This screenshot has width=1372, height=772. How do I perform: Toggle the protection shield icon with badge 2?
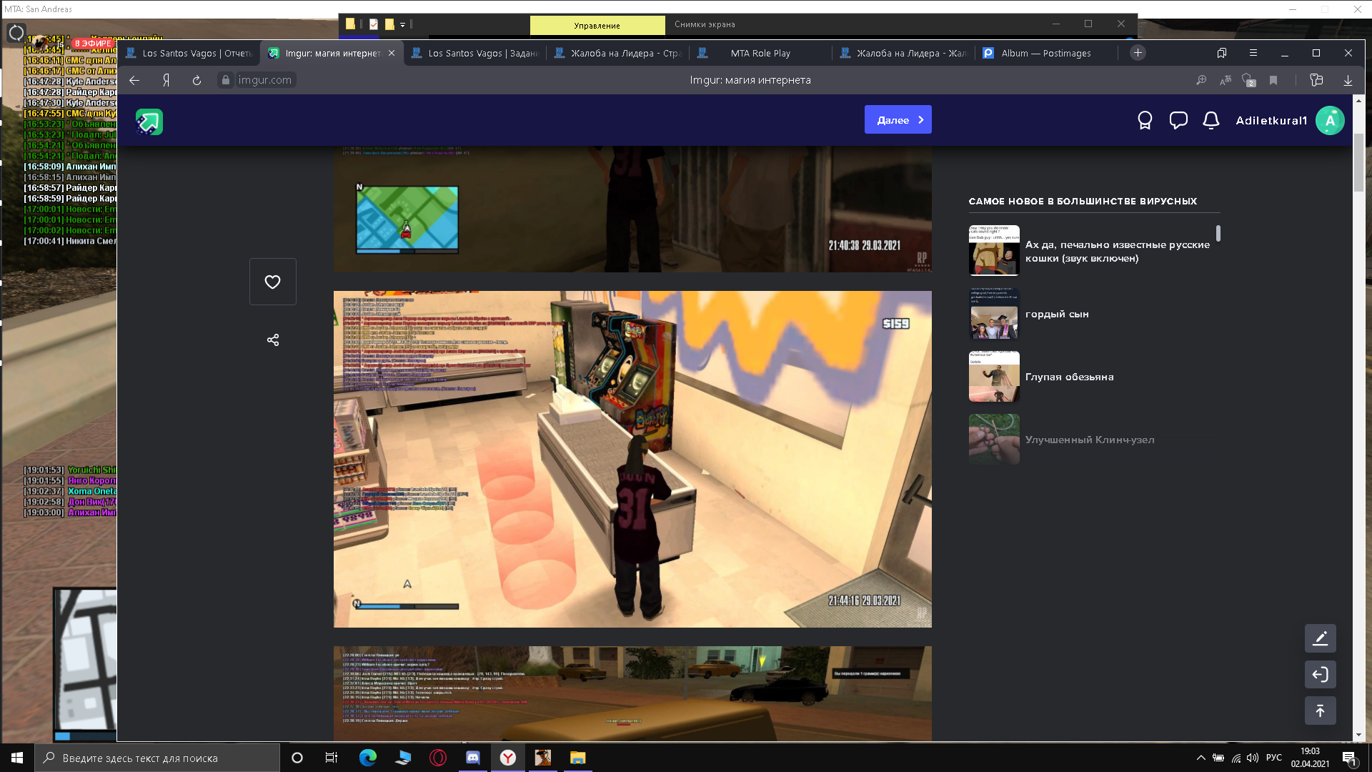pos(1248,80)
